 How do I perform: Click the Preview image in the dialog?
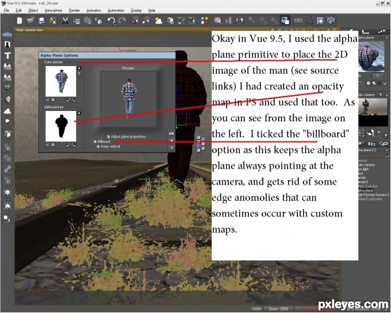(128, 98)
